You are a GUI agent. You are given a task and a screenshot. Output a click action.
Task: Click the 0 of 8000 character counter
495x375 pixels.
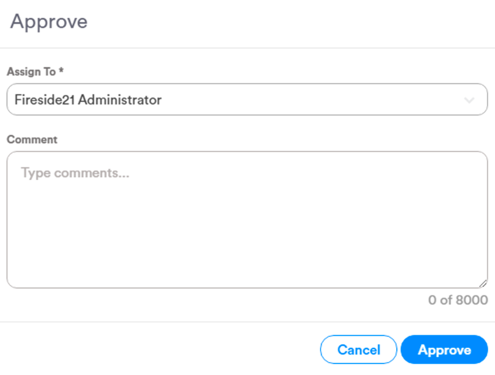457,300
